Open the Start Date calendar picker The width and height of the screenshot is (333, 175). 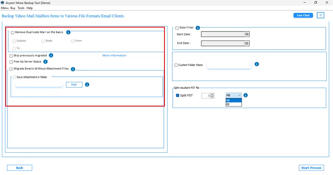tap(247, 34)
